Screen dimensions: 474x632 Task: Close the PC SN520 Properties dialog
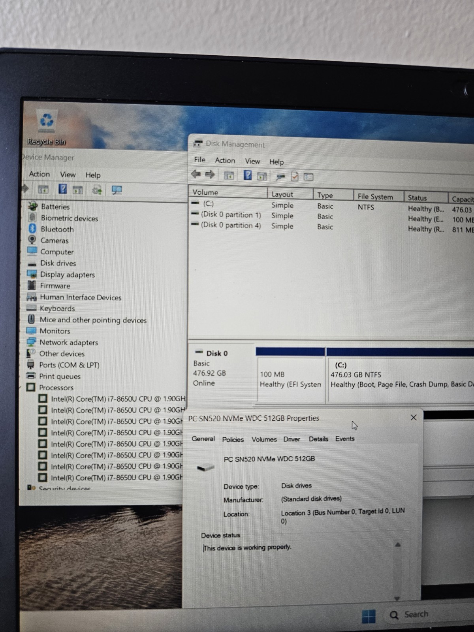[x=414, y=418]
